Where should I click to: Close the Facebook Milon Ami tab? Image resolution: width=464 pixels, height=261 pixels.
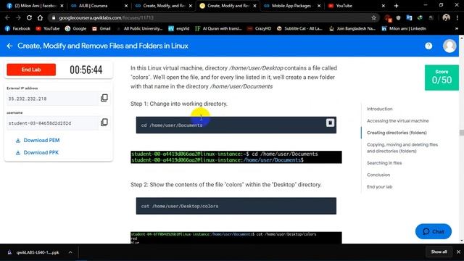(62, 6)
